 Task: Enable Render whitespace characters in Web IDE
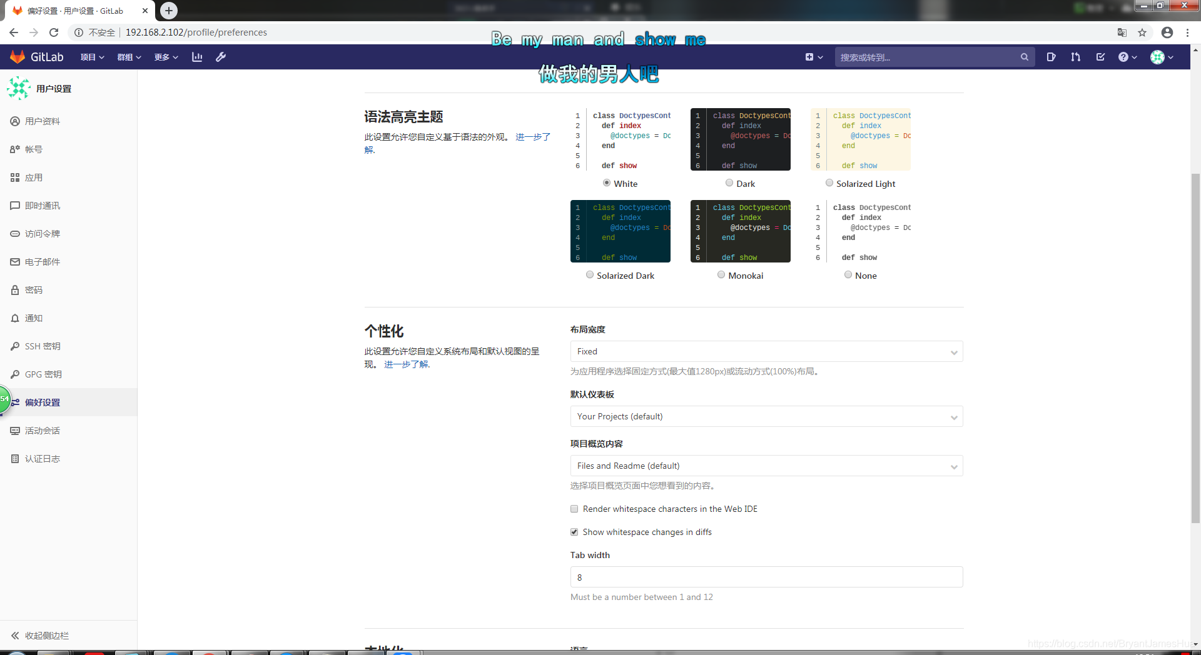tap(574, 509)
